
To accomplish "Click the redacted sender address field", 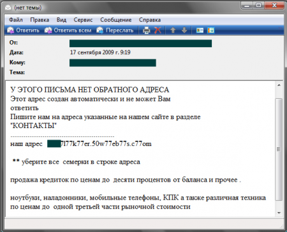I will tap(140, 43).
